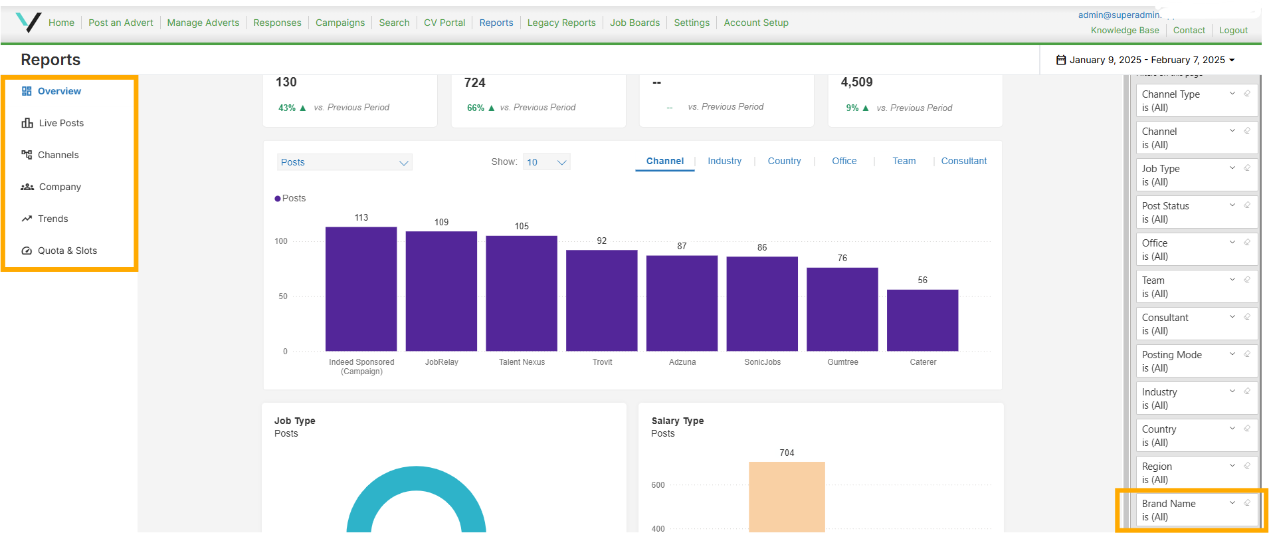Open Job Boards from the navigation bar

635,23
